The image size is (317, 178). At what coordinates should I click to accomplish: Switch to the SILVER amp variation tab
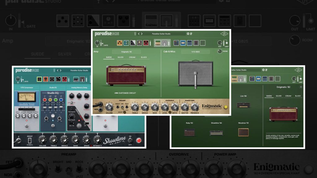(x=120, y=57)
